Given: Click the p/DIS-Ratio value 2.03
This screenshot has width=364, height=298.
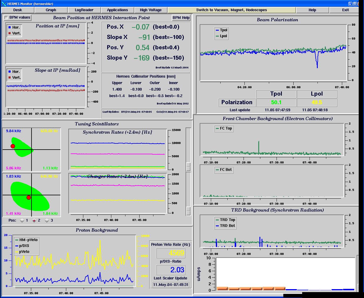Looking at the screenshot, I should (171, 270).
